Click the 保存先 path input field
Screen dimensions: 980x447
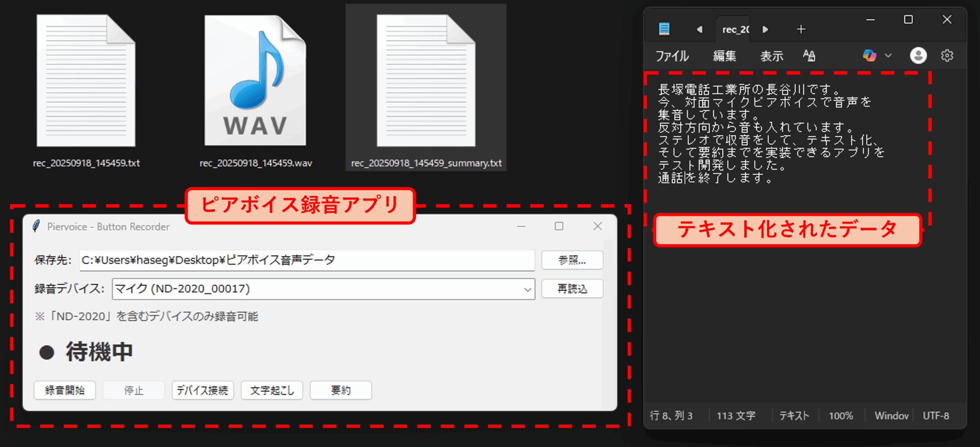pos(306,260)
